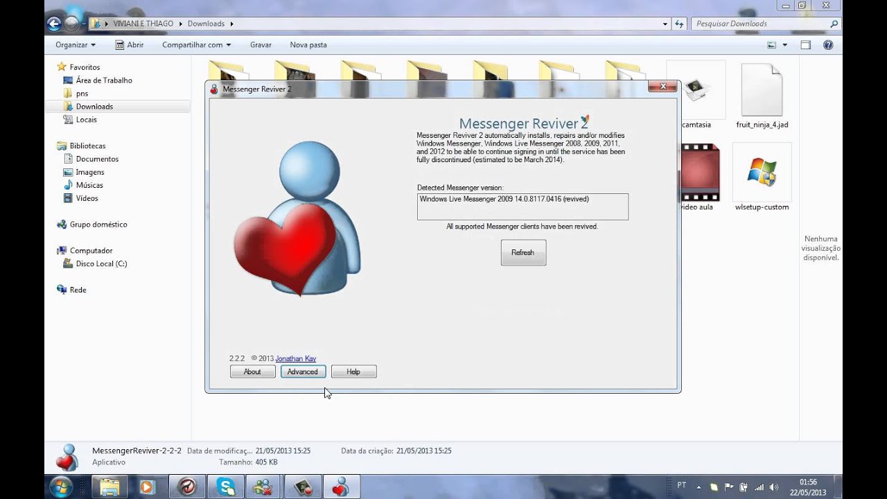Click the search magnifier in Pesquisar Downloads
Image resolution: width=887 pixels, height=499 pixels.
pos(834,24)
